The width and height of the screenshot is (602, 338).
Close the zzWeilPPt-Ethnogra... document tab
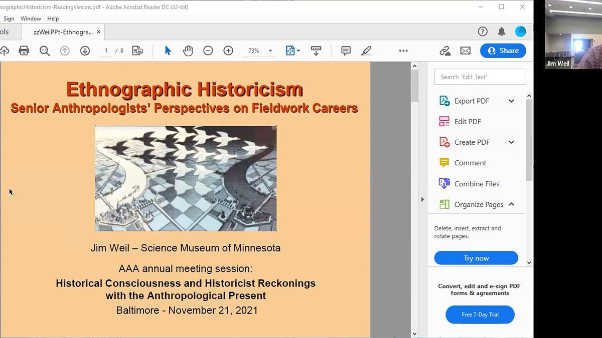pyautogui.click(x=98, y=32)
